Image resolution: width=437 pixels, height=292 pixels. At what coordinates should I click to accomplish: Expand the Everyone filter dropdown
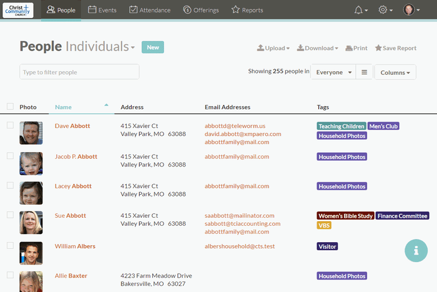pos(333,72)
